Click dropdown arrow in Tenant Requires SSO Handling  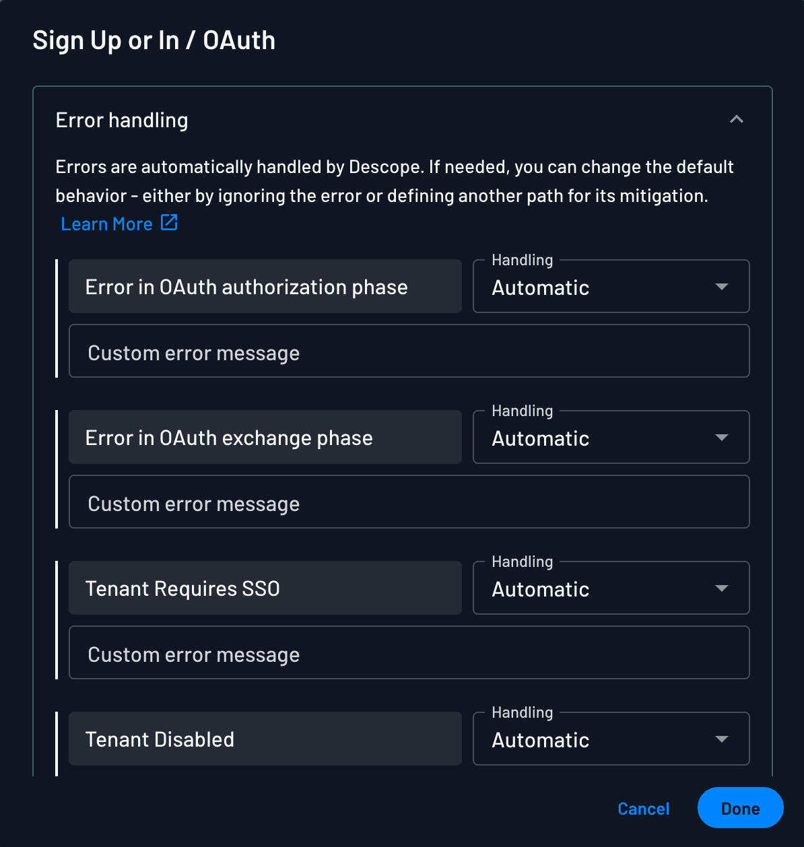721,588
